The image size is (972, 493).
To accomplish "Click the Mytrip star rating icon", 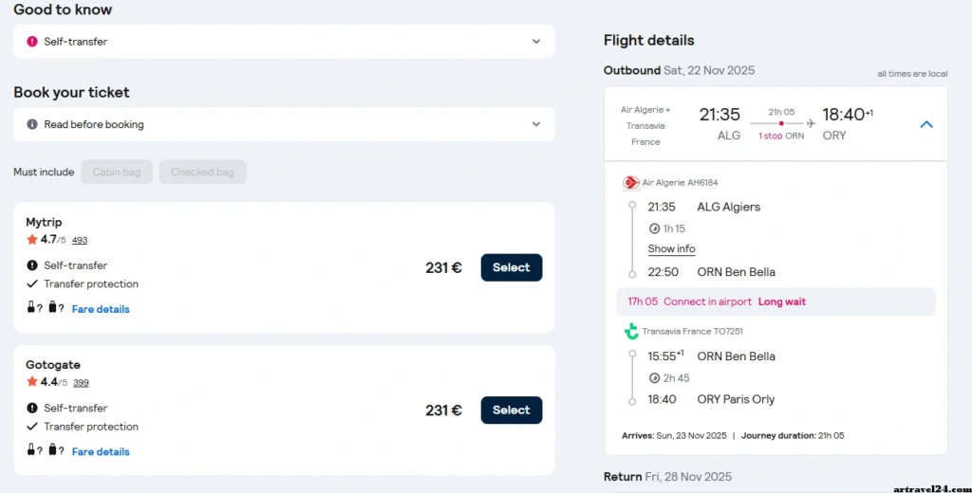I will coord(32,240).
